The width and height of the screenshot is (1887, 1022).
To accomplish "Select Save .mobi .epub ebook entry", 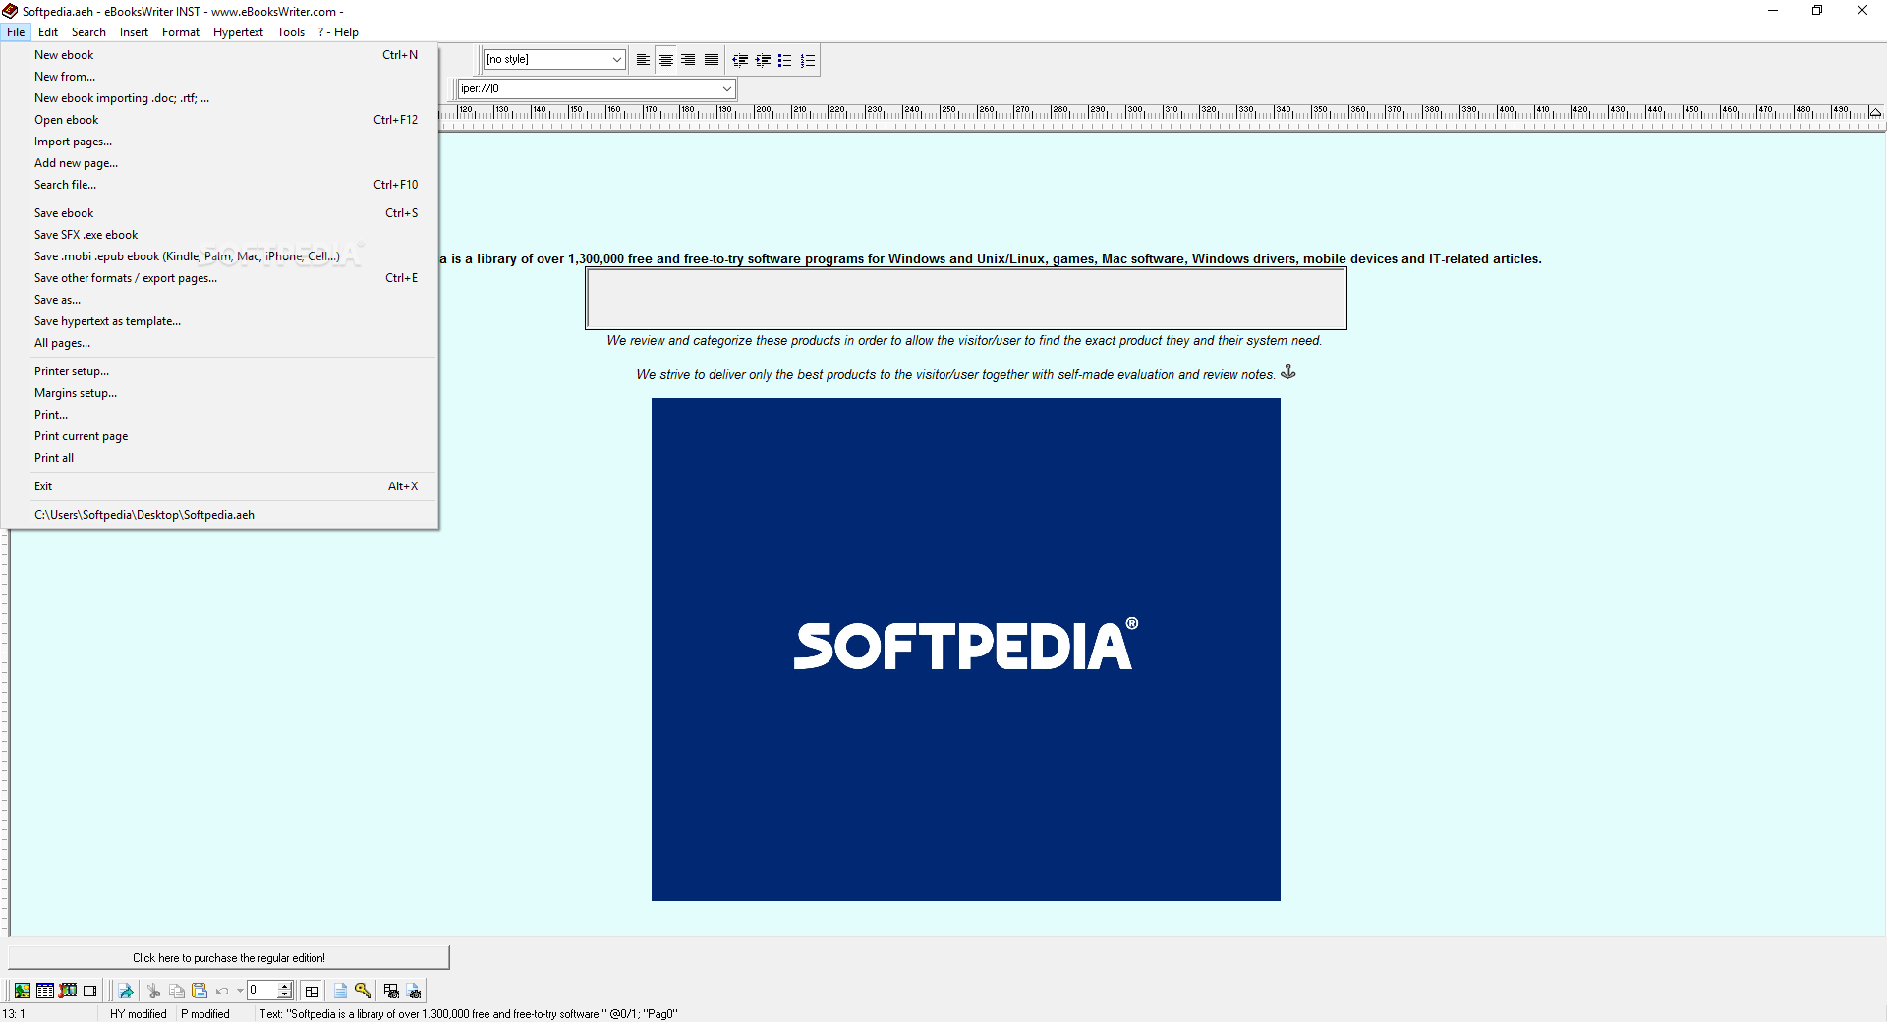I will [220, 256].
